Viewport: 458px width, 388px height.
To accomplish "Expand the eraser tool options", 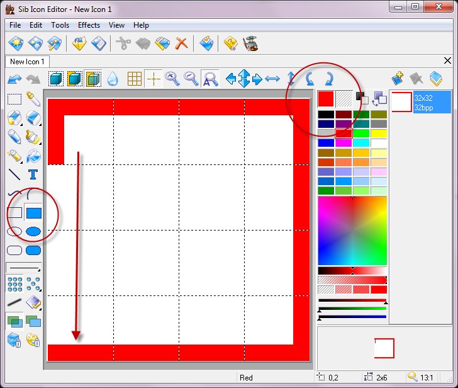I will pos(33,118).
